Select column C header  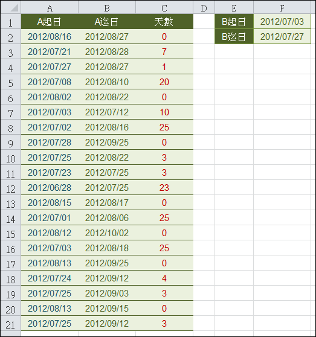coord(164,7)
